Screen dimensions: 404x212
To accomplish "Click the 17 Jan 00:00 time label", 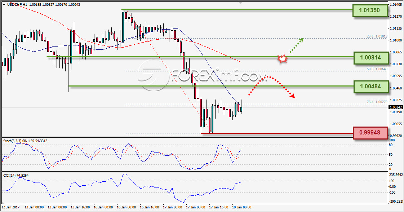I will pos(172,207).
